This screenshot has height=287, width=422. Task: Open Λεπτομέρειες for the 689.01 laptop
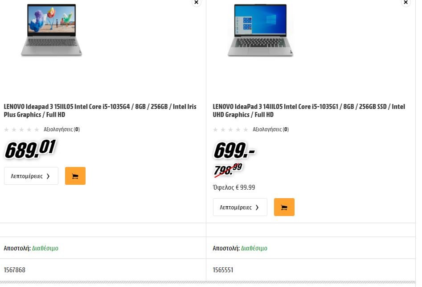pos(31,176)
